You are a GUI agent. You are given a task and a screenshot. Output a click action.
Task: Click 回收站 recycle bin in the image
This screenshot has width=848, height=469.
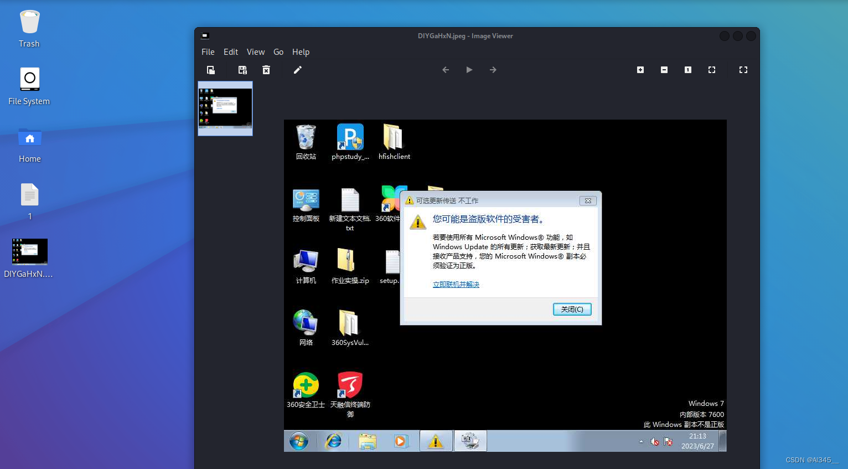[306, 142]
